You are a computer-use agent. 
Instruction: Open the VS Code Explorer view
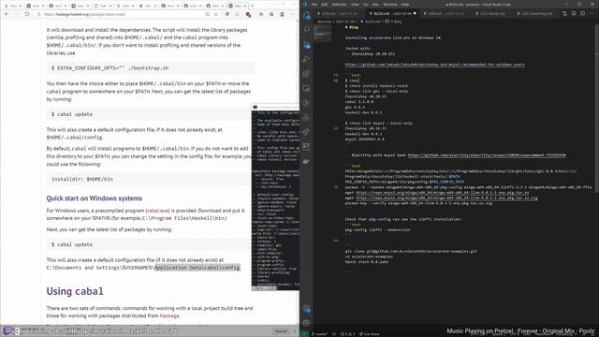[306, 16]
